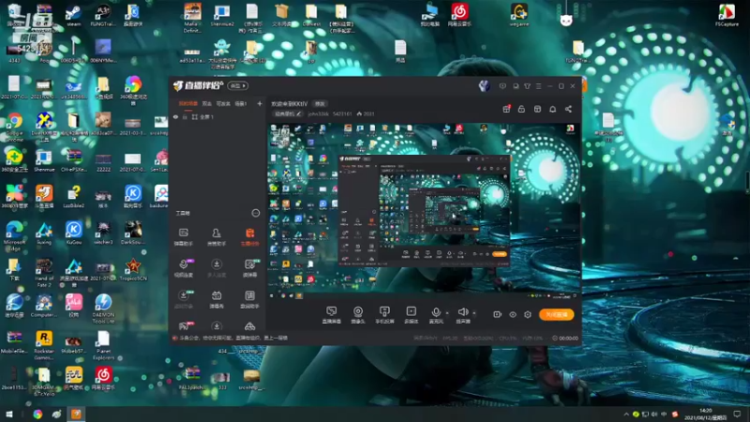The width and height of the screenshot is (750, 422).
Task: Open the Microsoft Edge desktop icon
Action: (x=14, y=237)
